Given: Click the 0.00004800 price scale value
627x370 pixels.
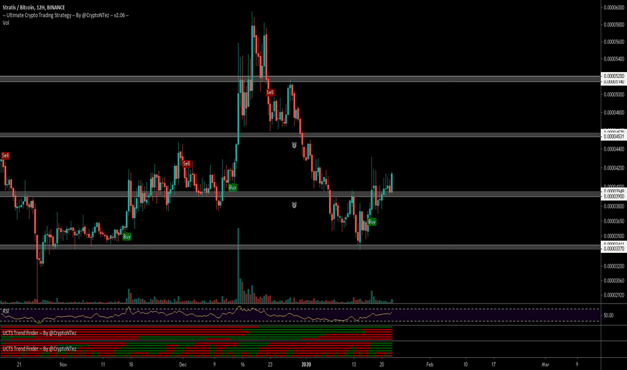Looking at the screenshot, I should (x=614, y=112).
